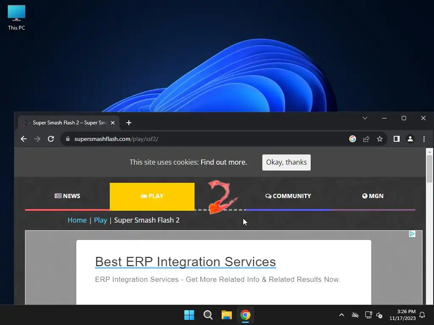Dismiss cookies with Okay, thanks
Screen dimensions: 434x325
286,162
